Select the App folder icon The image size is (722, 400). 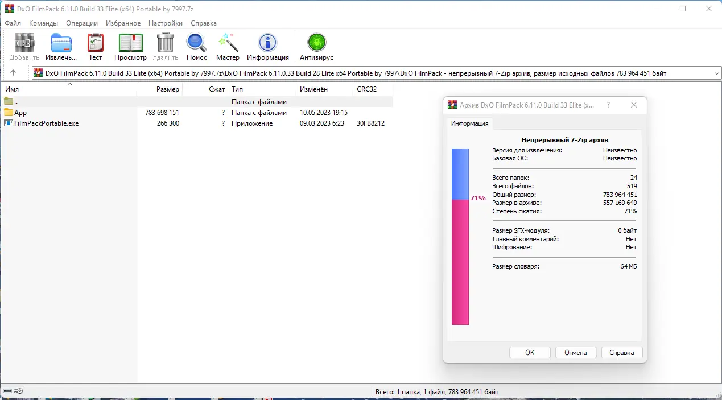(9, 113)
